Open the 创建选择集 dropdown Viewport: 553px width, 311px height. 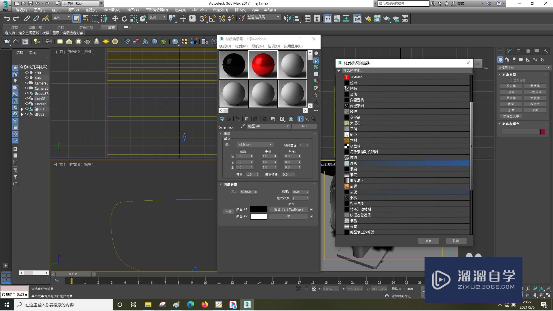click(264, 17)
